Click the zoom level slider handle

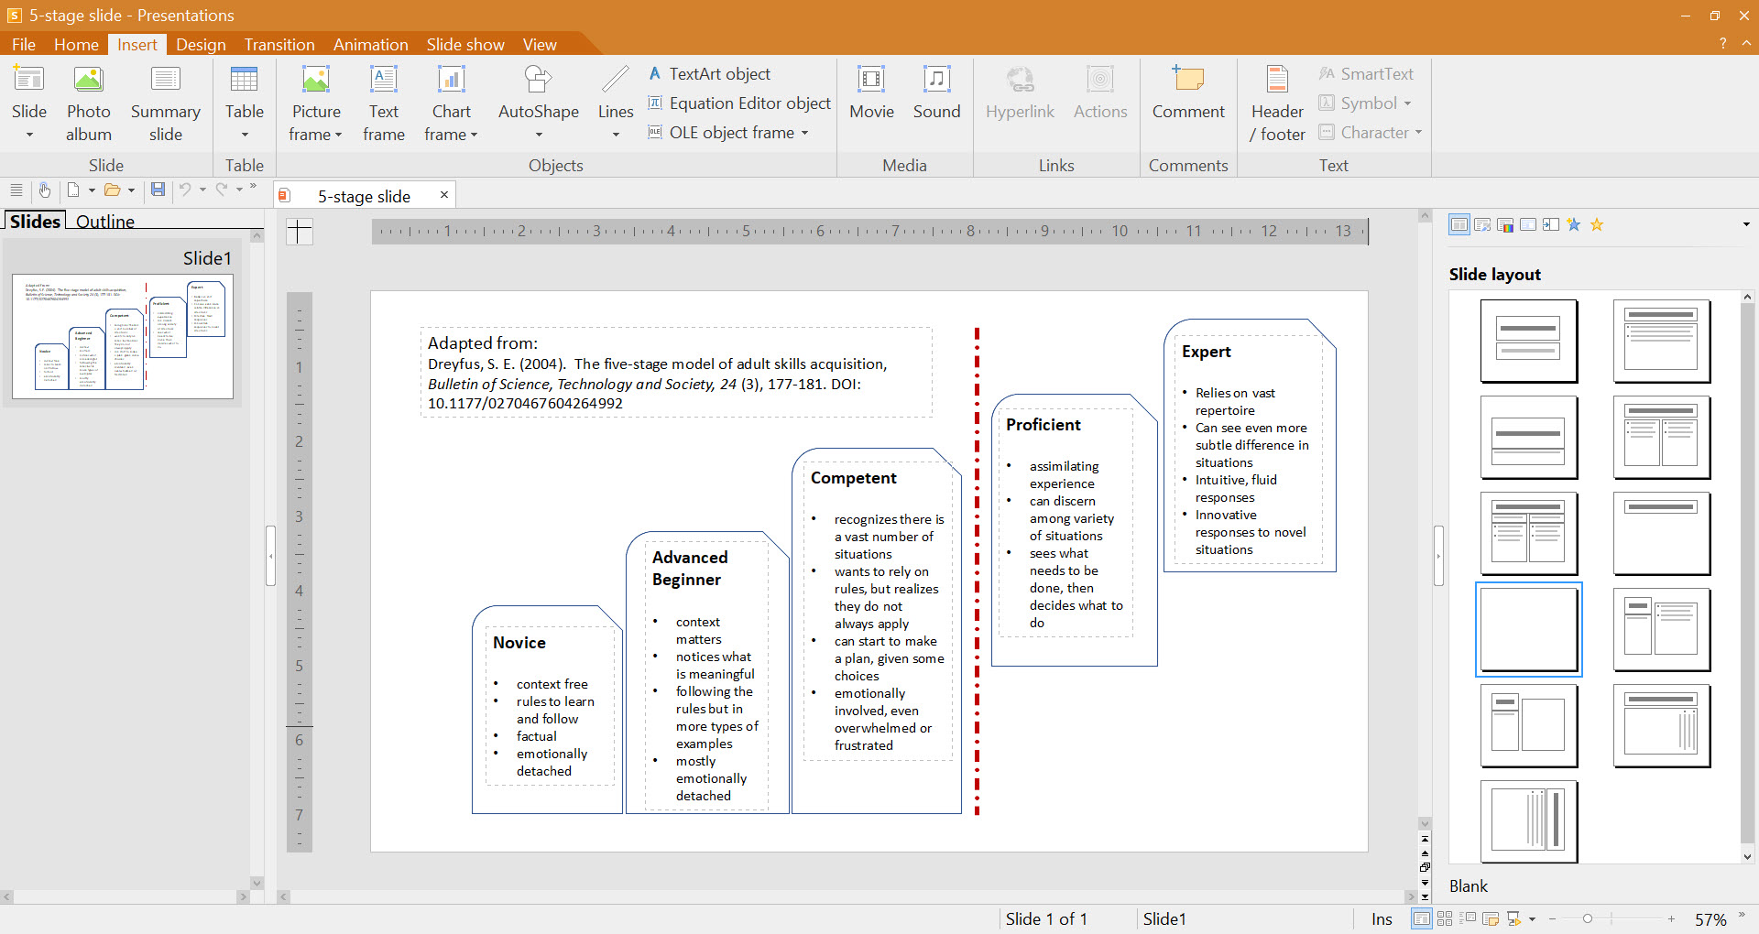tap(1588, 918)
